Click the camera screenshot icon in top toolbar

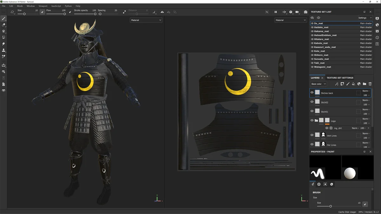click(x=305, y=12)
